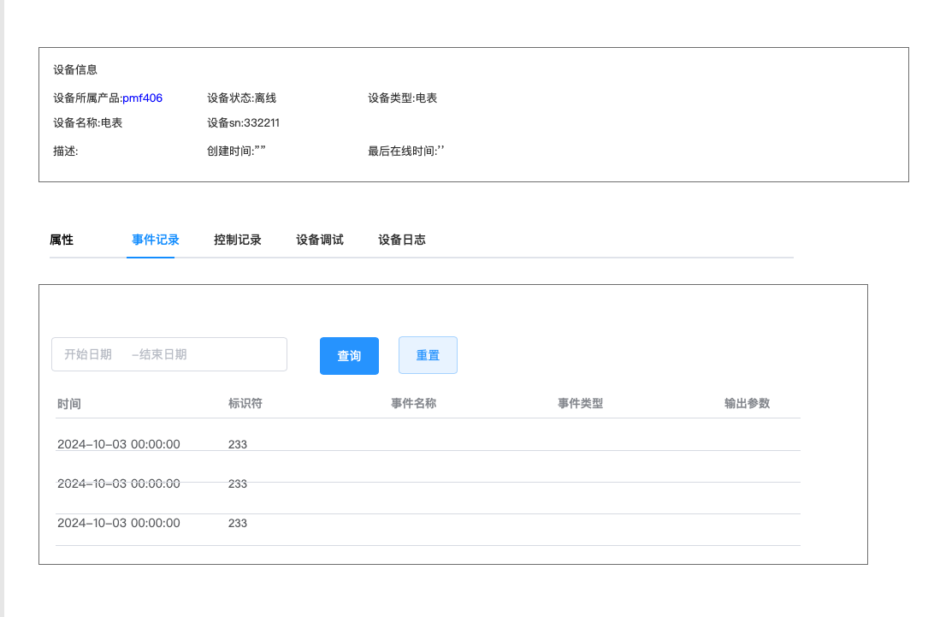This screenshot has height=617, width=934.
Task: Open the 控制记录 tab
Action: point(237,240)
